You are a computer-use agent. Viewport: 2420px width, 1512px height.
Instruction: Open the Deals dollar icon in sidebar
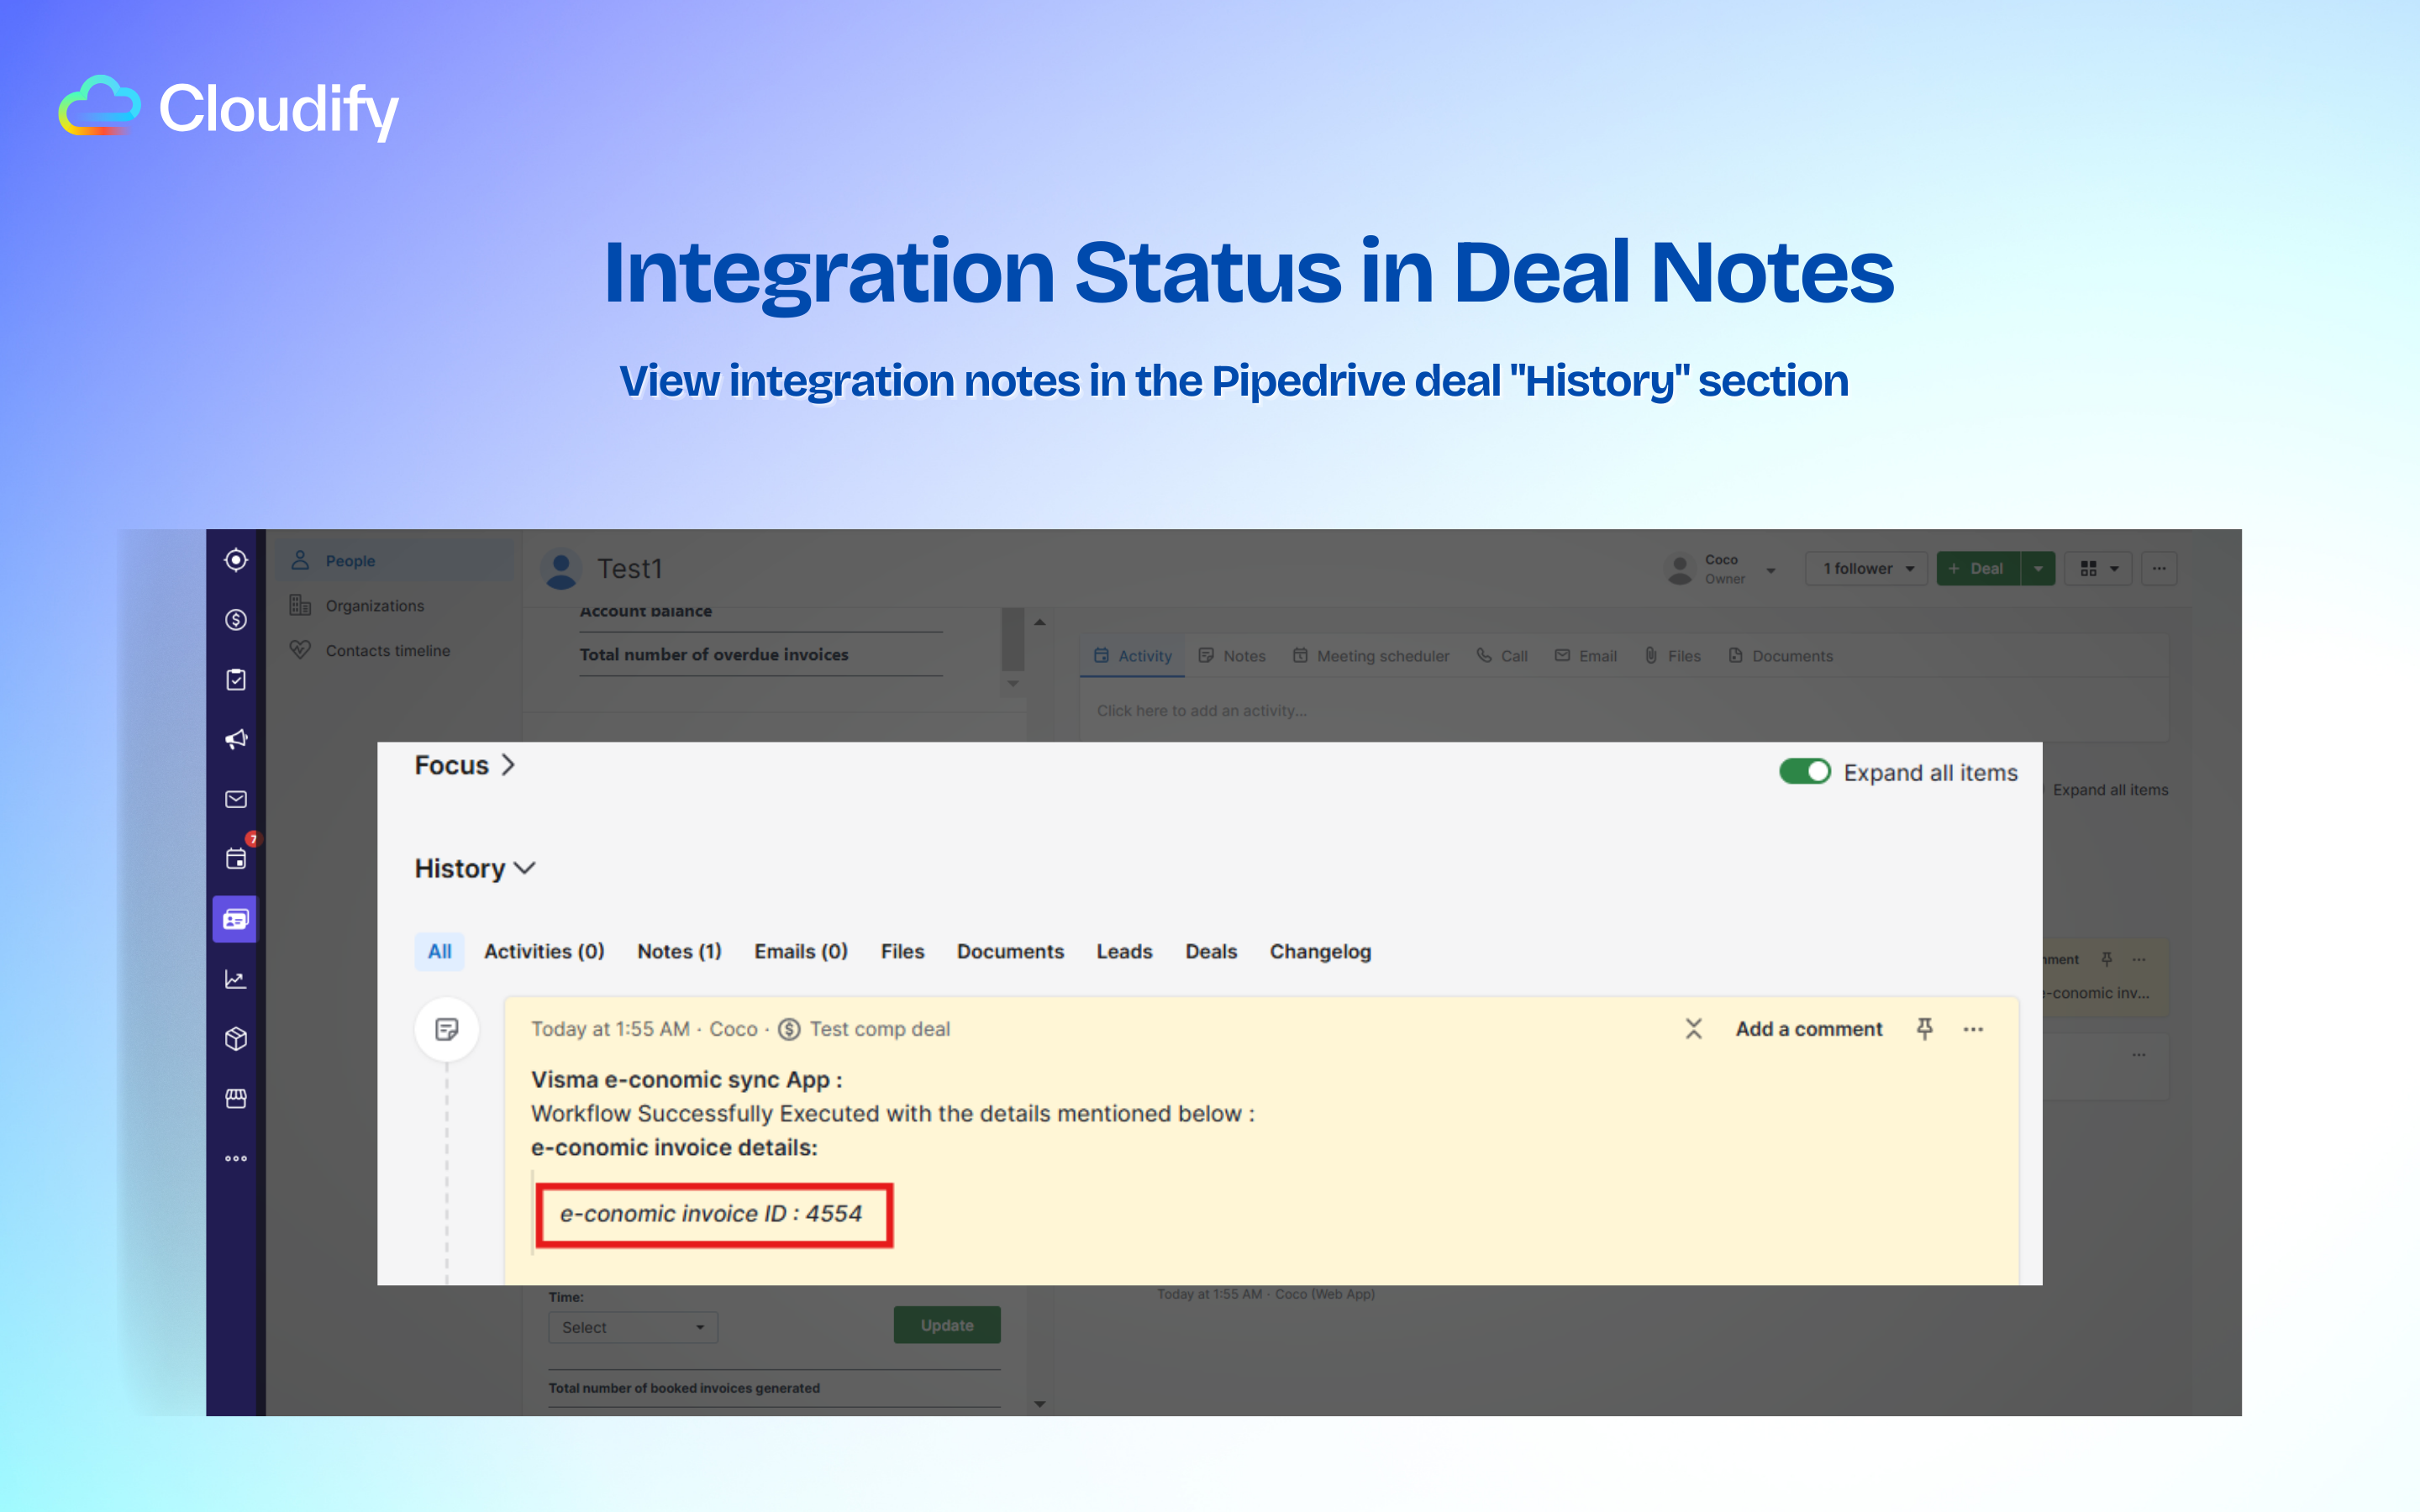click(236, 620)
